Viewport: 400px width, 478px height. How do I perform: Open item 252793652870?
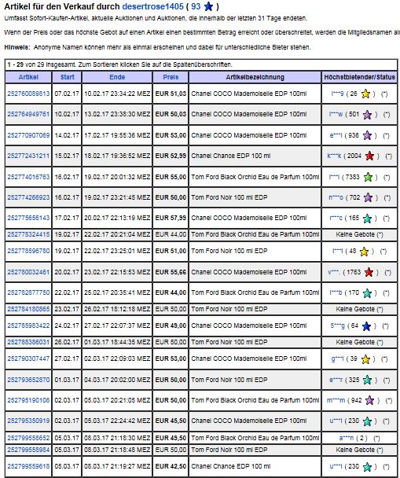(28, 380)
